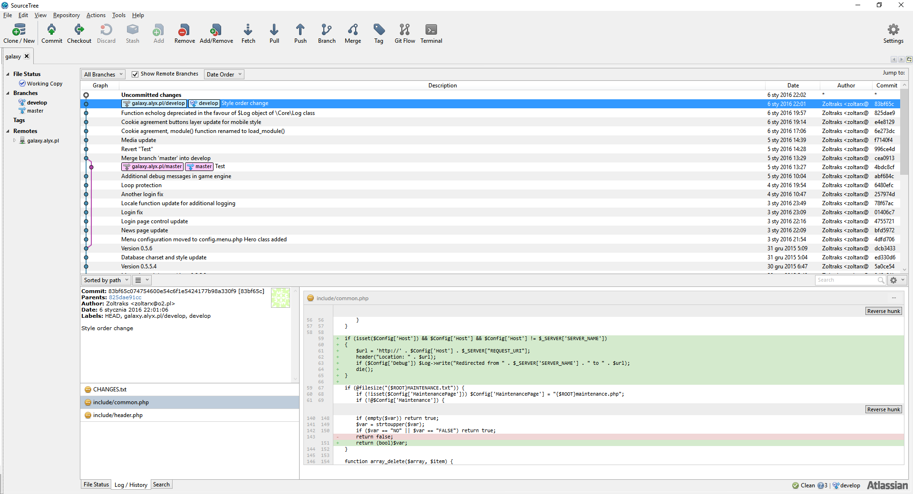Expand the galaxy.alyx.pl remote tree node
The width and height of the screenshot is (913, 494).
pos(15,141)
